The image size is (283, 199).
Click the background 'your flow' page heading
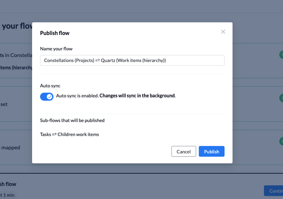click(x=17, y=26)
